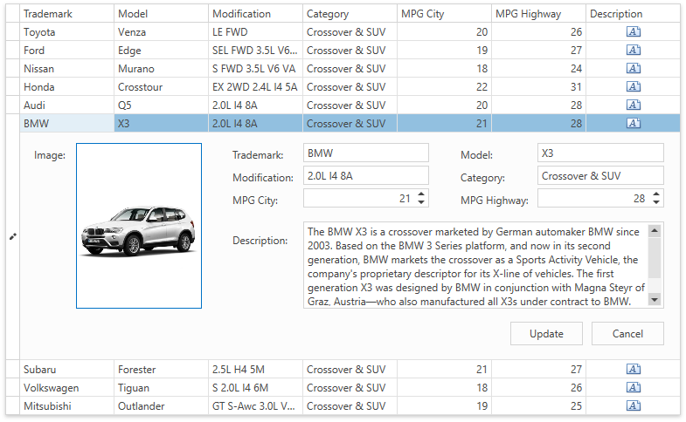Select the Tiguan model cell
Image resolution: width=686 pixels, height=422 pixels.
point(161,388)
